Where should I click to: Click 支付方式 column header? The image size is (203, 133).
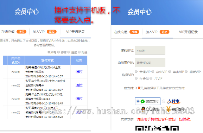47,61
